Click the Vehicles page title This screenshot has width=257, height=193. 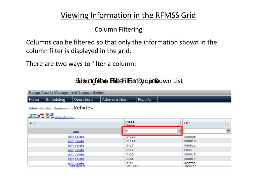[x=83, y=108]
